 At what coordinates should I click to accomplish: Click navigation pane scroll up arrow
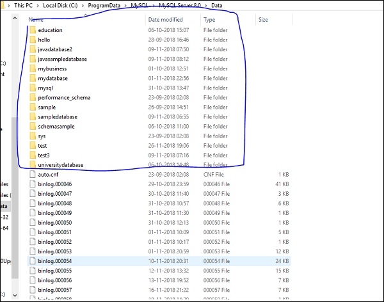[x=15, y=18]
